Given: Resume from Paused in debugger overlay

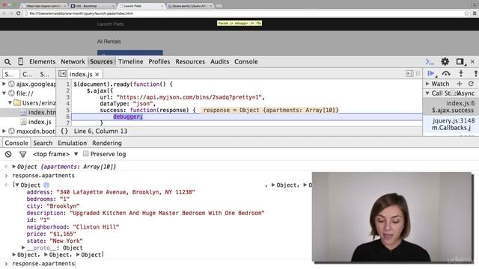Looking at the screenshot, I should pos(252,23).
